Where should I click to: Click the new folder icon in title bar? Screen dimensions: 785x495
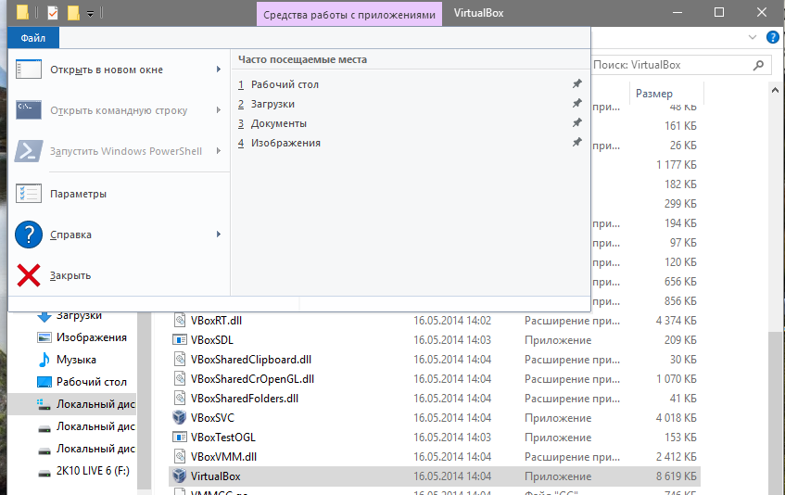tap(73, 12)
